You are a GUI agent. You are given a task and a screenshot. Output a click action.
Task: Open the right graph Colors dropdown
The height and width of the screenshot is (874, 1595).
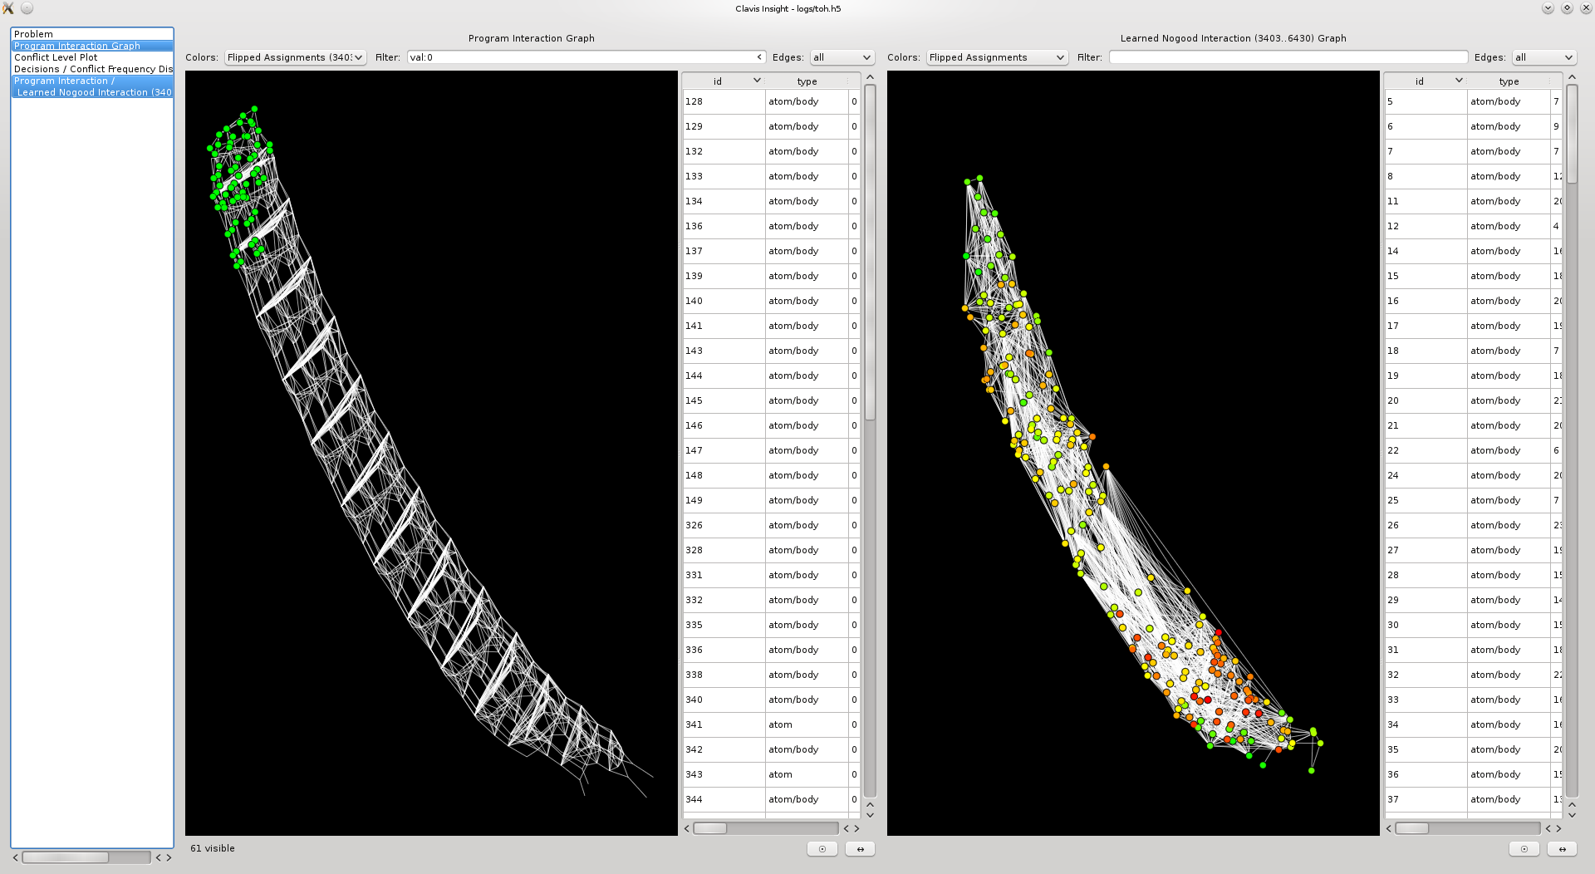997,57
